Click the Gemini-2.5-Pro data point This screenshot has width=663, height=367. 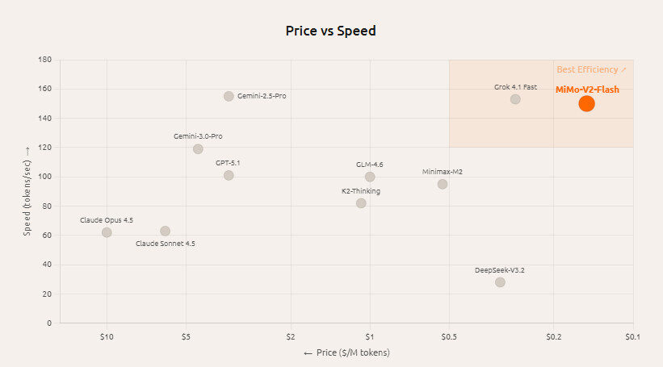click(x=229, y=96)
